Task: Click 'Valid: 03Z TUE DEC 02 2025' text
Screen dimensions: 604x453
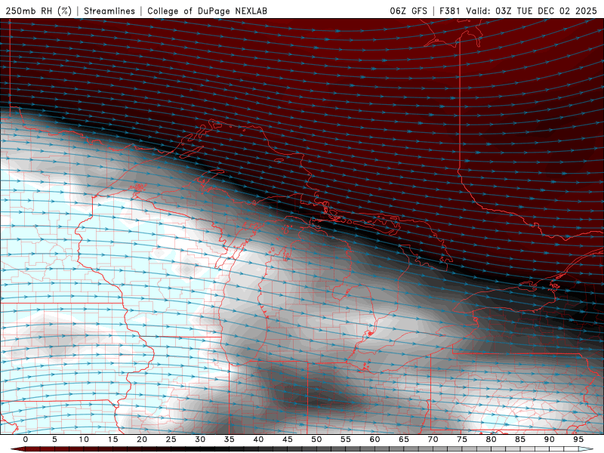Action: tap(532, 11)
